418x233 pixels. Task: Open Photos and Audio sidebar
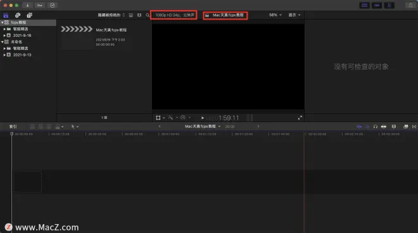18,15
